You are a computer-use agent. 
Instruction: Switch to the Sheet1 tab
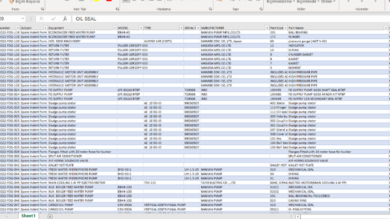pos(29,216)
